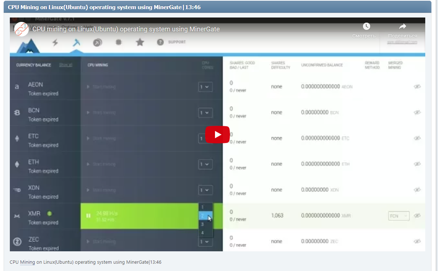The image size is (438, 271).
Task: Click the Show all currency balance link
Action: 66,65
